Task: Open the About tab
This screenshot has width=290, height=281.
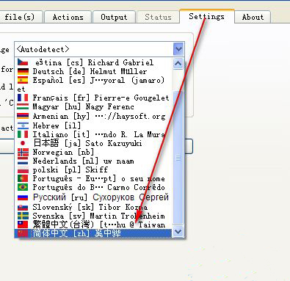Action: click(x=253, y=17)
